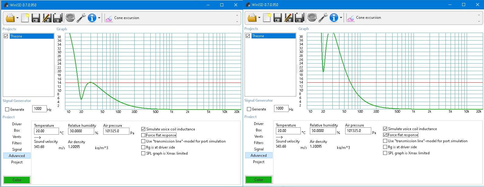Open Vents tab in left window
This screenshot has height=187, width=484.
tap(17, 137)
